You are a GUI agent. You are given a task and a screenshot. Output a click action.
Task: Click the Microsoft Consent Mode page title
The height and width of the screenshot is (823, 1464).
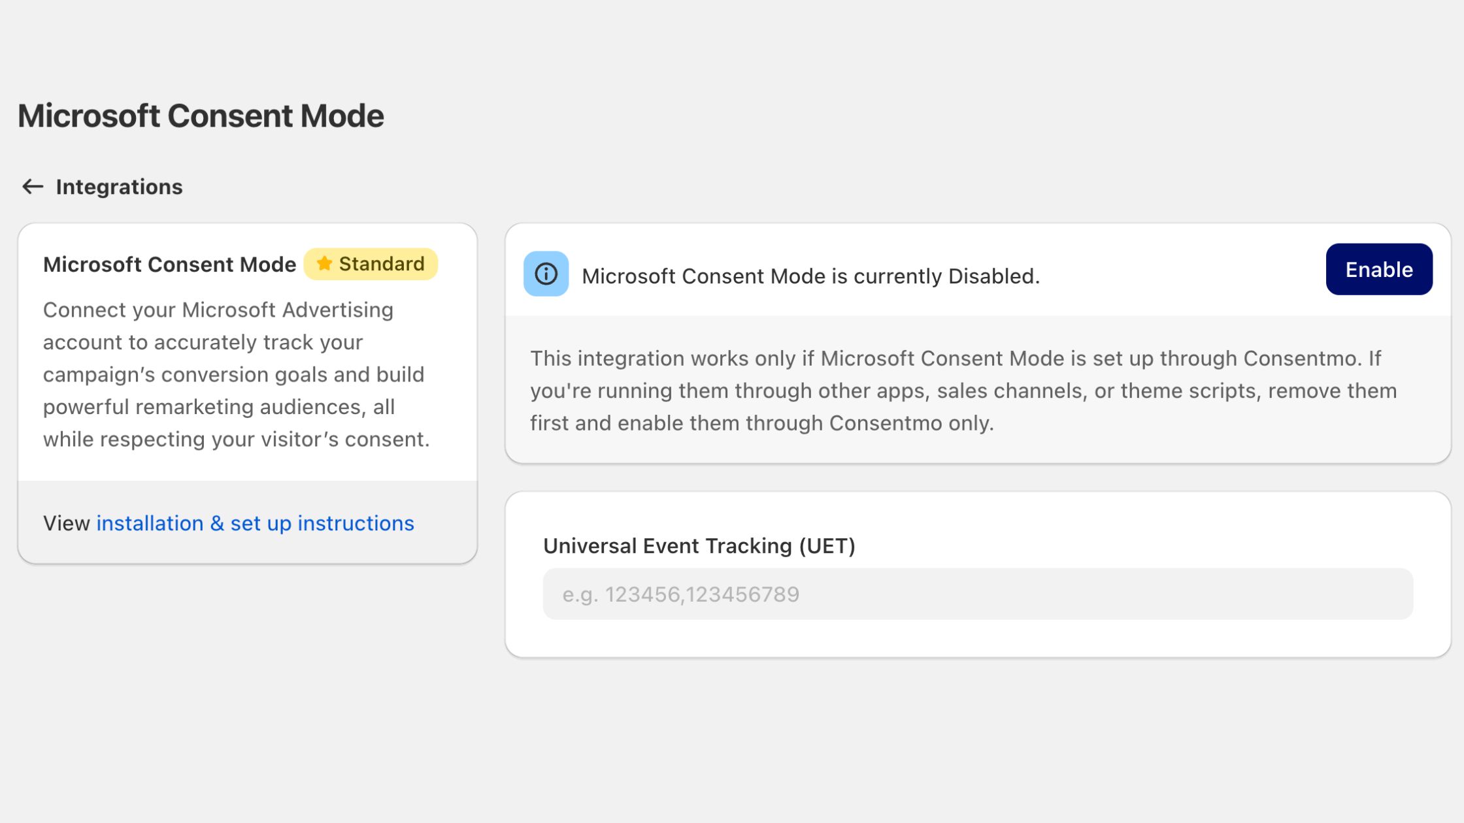coord(201,116)
